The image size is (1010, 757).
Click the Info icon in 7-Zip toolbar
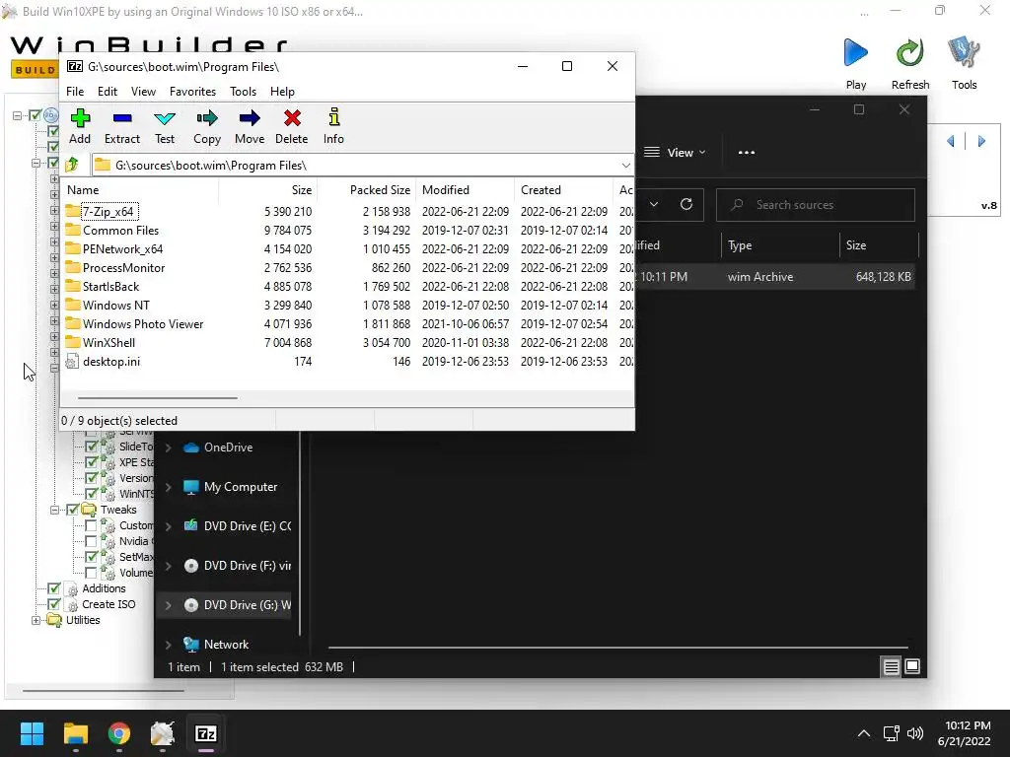coord(333,127)
